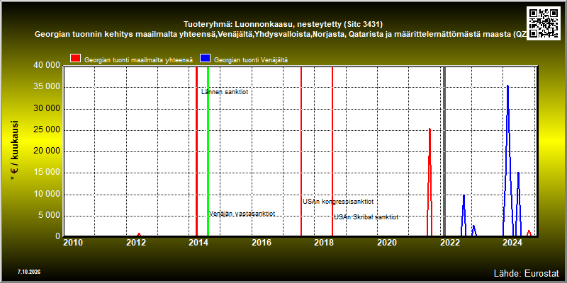Click the chart title Tuoteryhmä: Luonnonkaasu

click(283, 24)
